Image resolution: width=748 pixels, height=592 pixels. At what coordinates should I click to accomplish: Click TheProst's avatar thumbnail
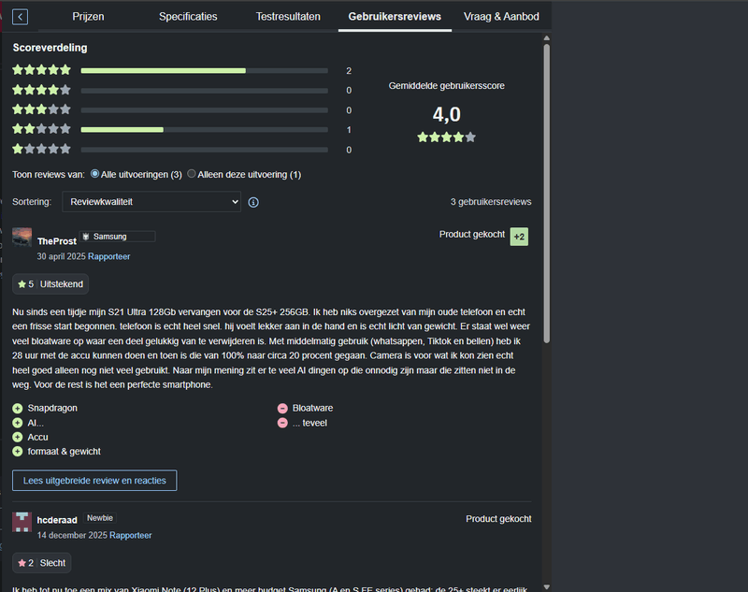pyautogui.click(x=22, y=238)
